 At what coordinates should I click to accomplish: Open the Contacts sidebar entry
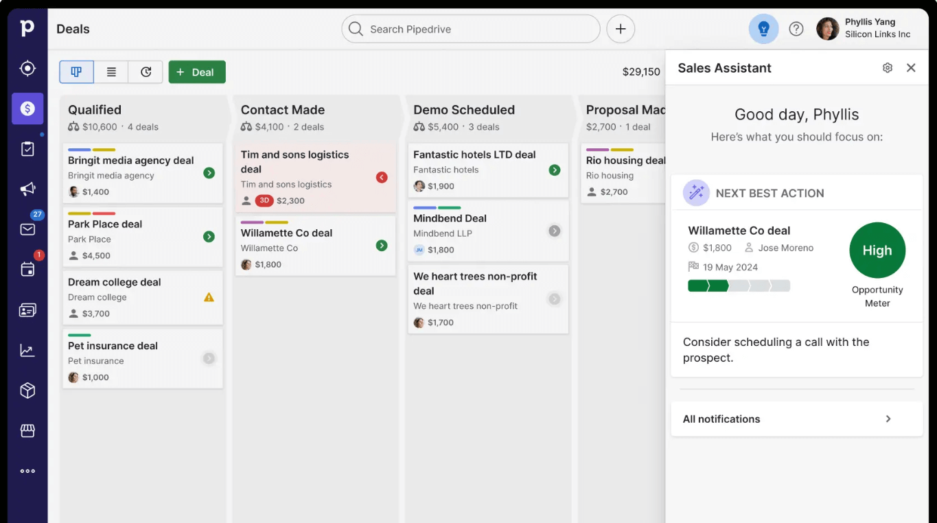point(27,310)
